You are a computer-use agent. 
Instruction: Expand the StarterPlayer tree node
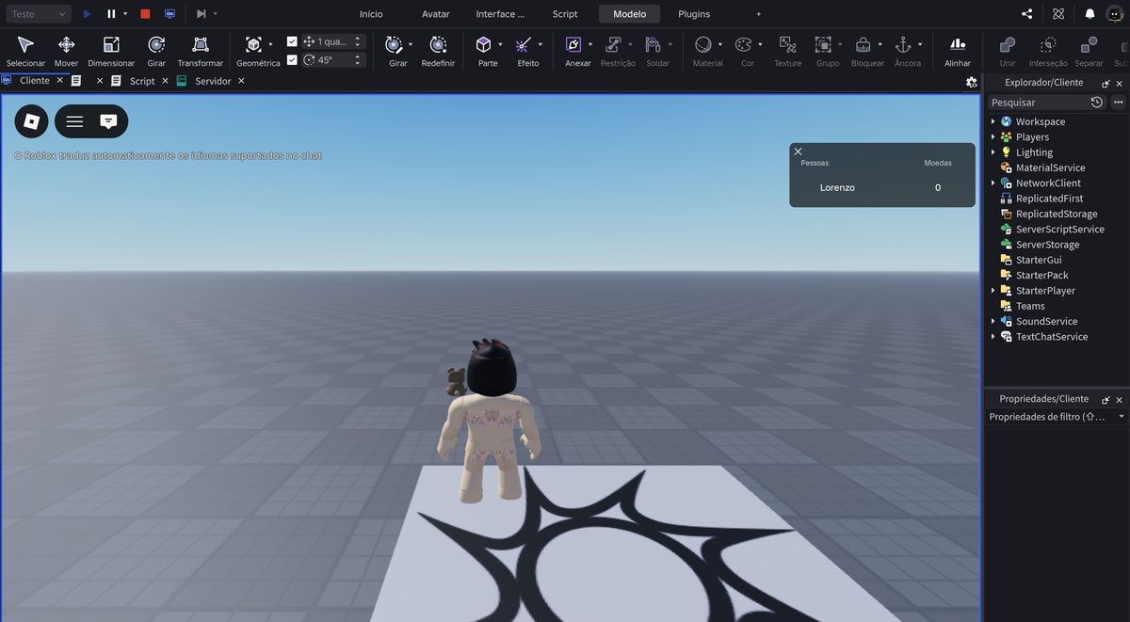993,291
